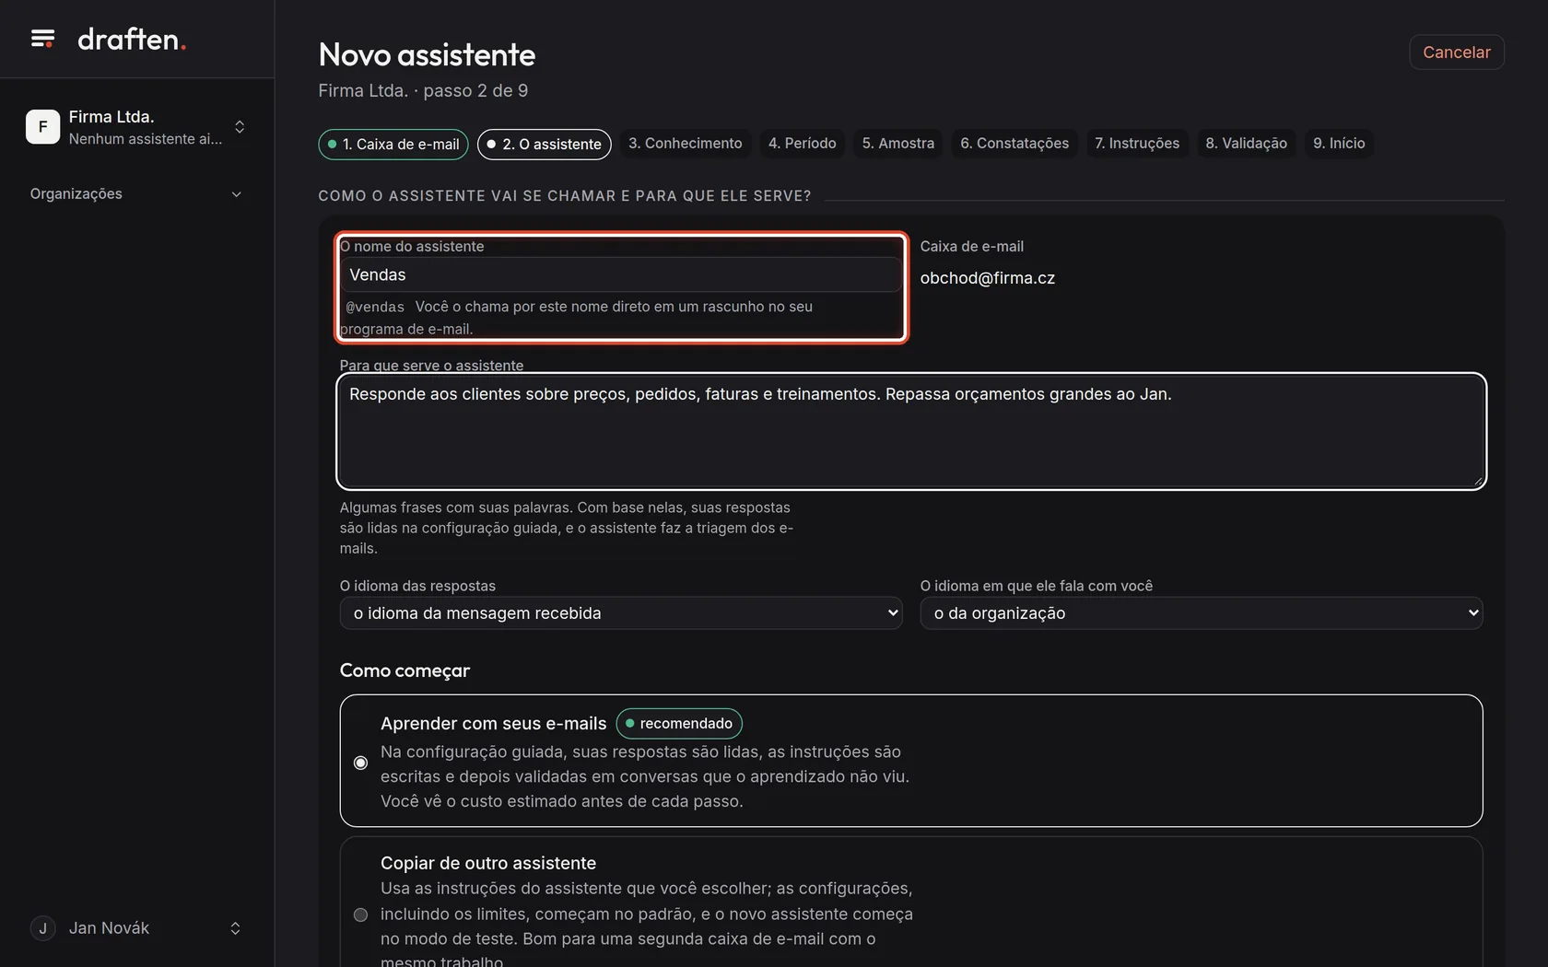Focus the assistant name field 'Vendas'
Viewport: 1548px width, 967px height.
pos(620,274)
